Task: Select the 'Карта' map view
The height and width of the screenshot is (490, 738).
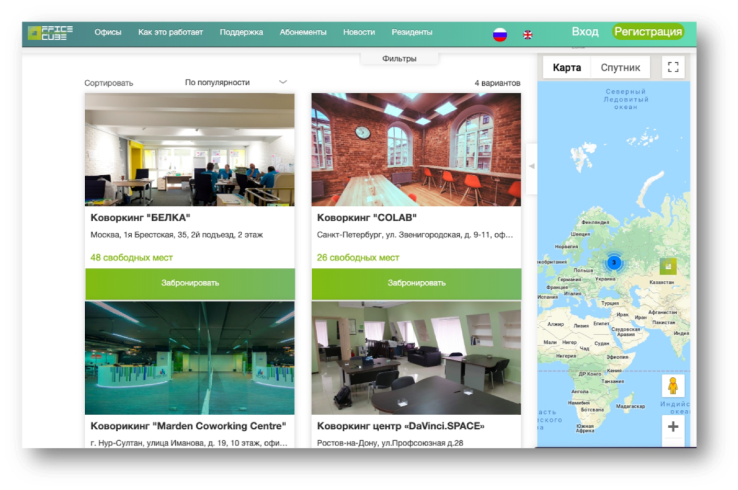Action: pos(566,67)
